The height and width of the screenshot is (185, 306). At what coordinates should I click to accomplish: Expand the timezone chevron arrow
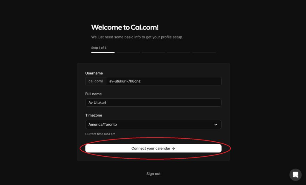pos(216,125)
